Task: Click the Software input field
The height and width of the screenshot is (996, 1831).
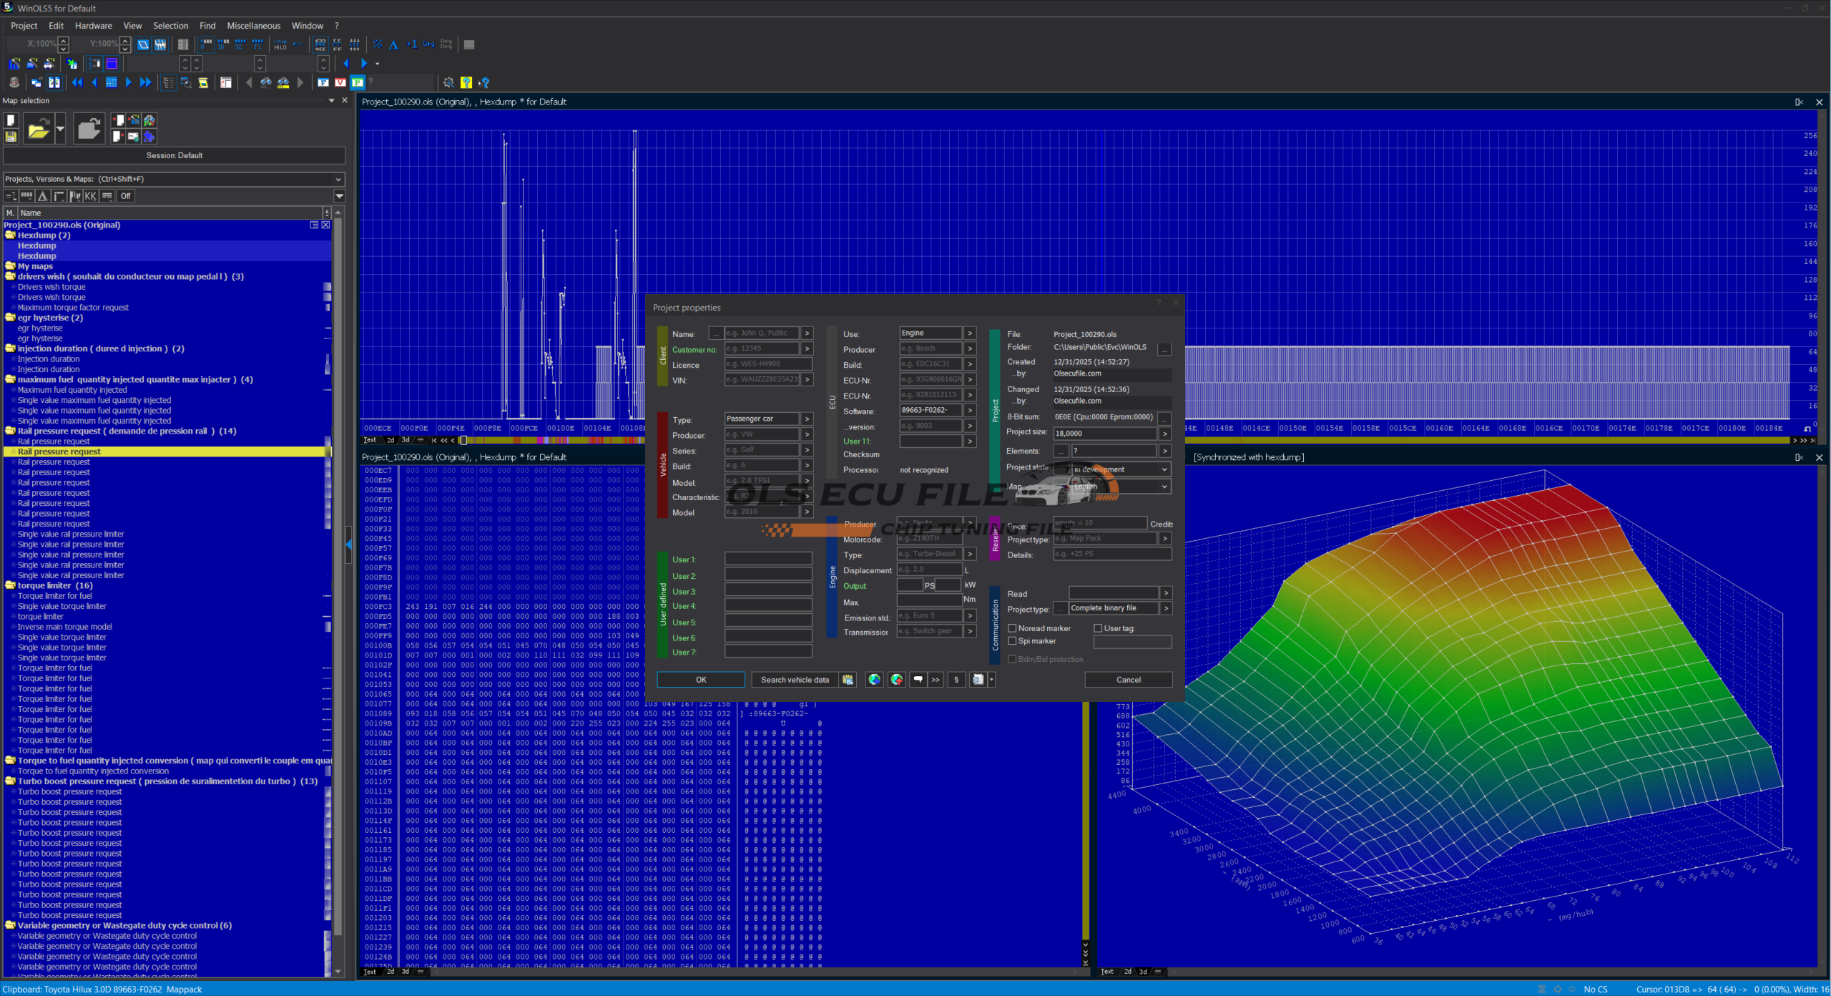Action: pyautogui.click(x=929, y=410)
